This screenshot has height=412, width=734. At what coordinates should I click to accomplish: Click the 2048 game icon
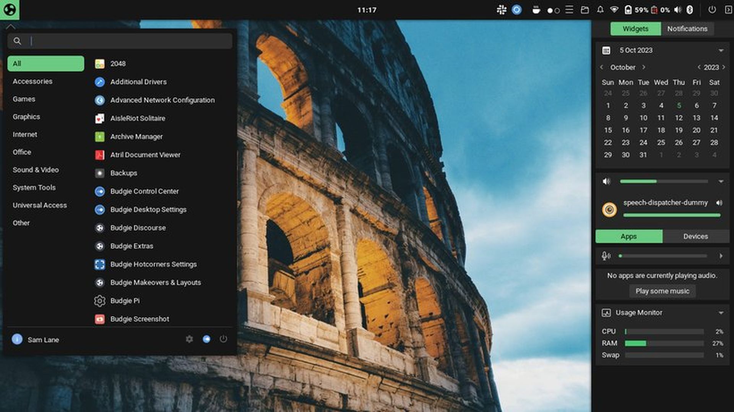(x=99, y=63)
